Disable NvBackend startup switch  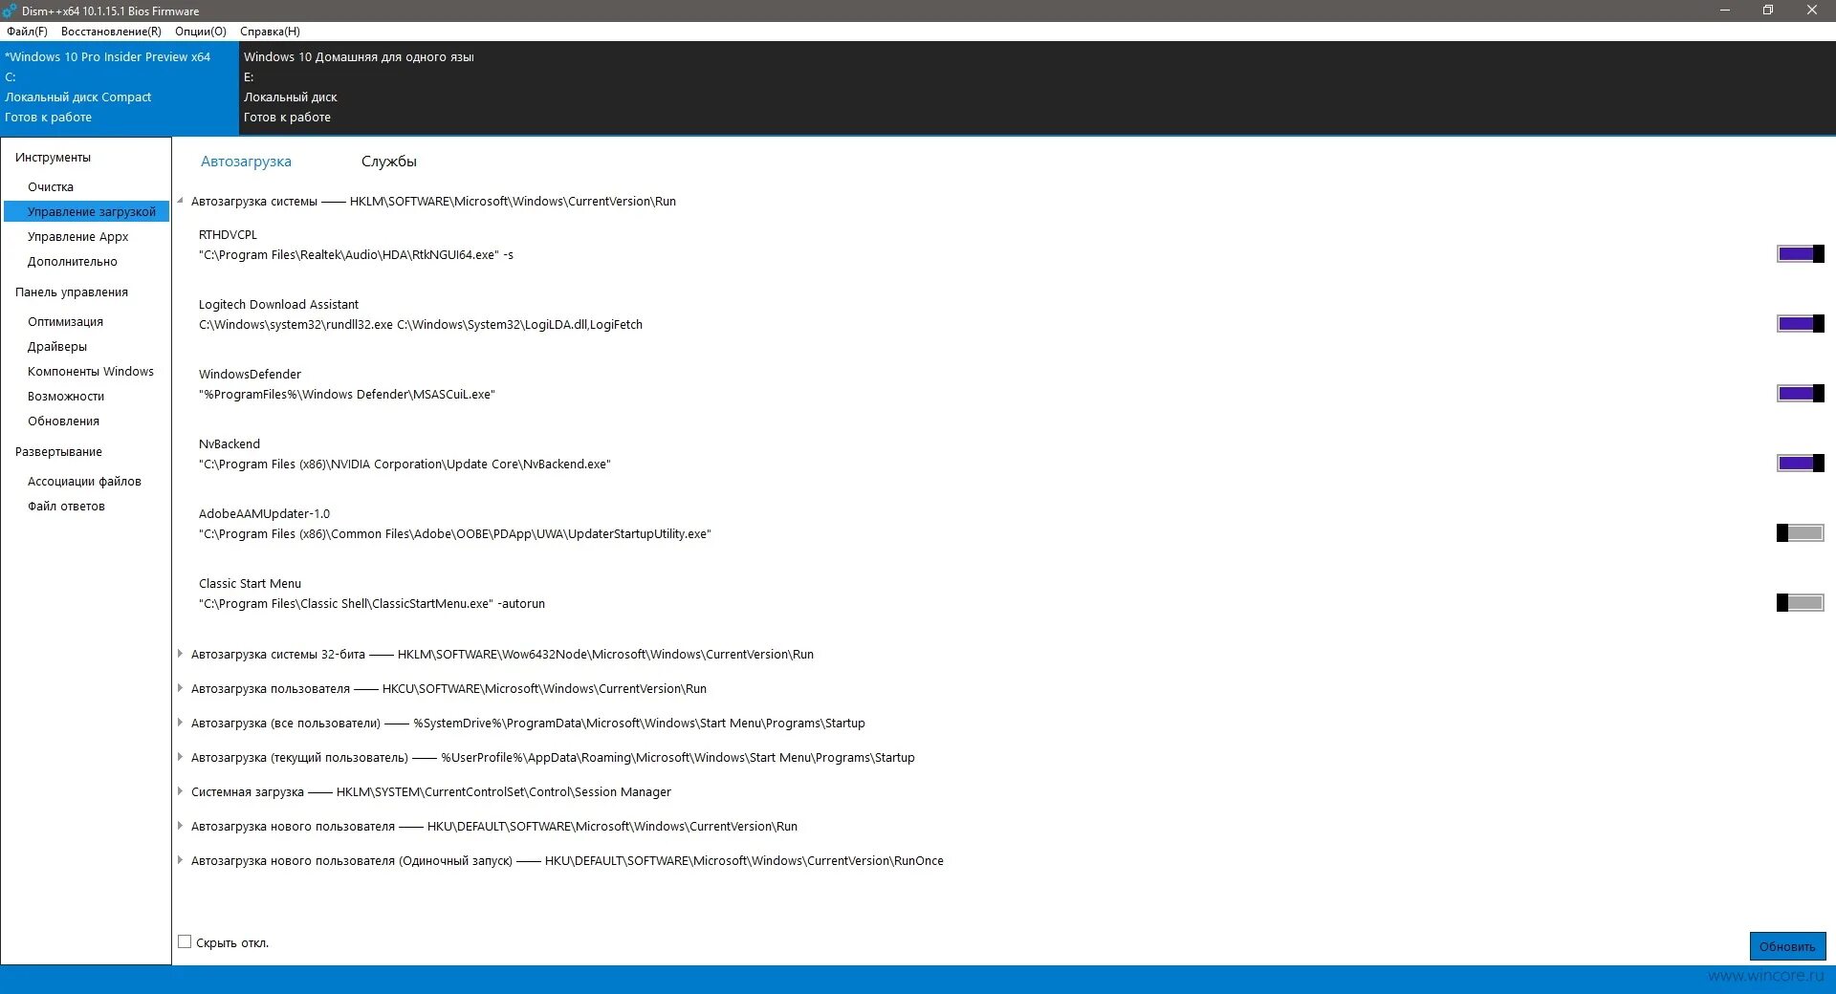click(1801, 464)
